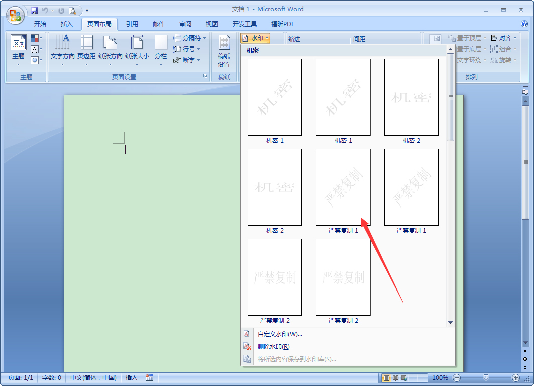Viewport: 534px width, 386px height.
Task: Click the Save icon in quick access toolbar
Action: coord(34,10)
